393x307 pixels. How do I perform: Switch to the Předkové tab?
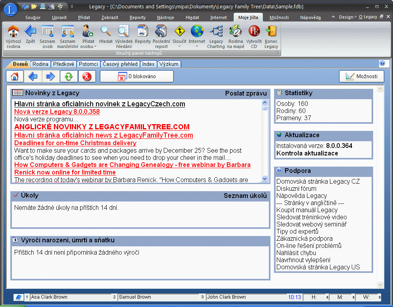64,64
